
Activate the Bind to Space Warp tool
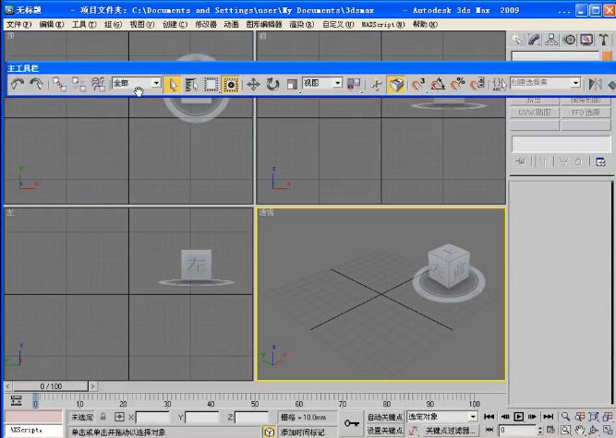(98, 84)
